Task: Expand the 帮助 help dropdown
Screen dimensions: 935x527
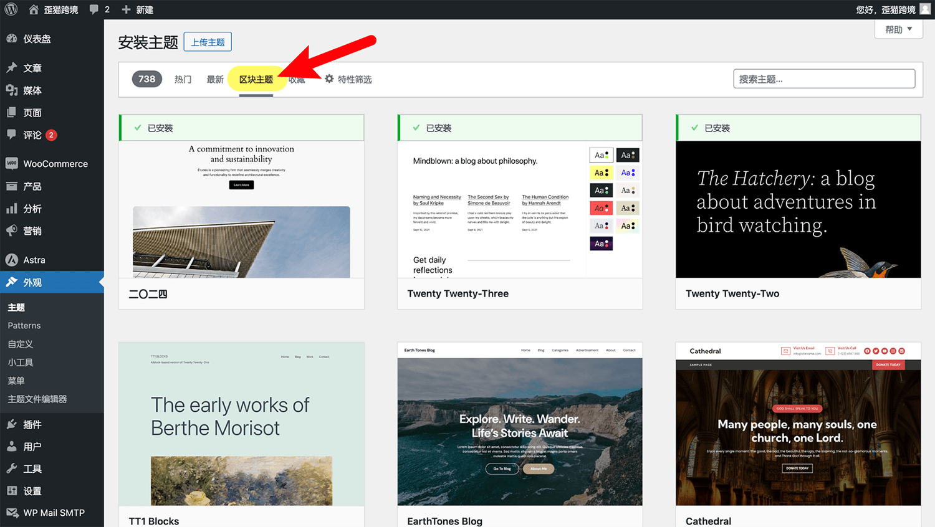Action: pos(899,29)
